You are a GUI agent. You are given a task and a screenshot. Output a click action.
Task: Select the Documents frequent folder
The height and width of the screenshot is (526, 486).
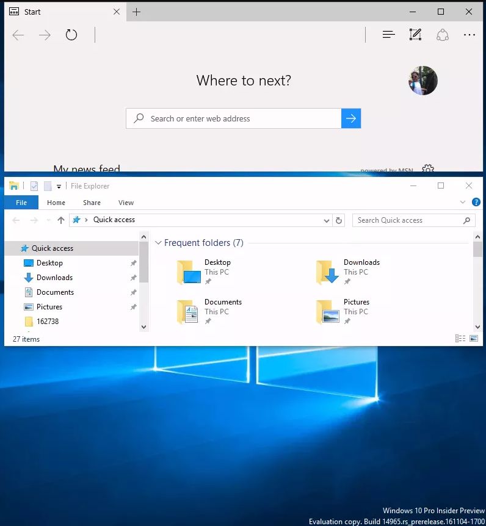209,311
